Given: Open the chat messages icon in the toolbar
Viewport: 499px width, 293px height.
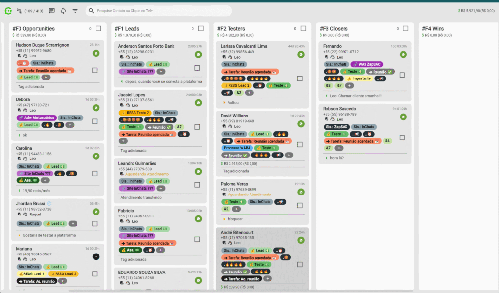Looking at the screenshot, I should point(52,10).
